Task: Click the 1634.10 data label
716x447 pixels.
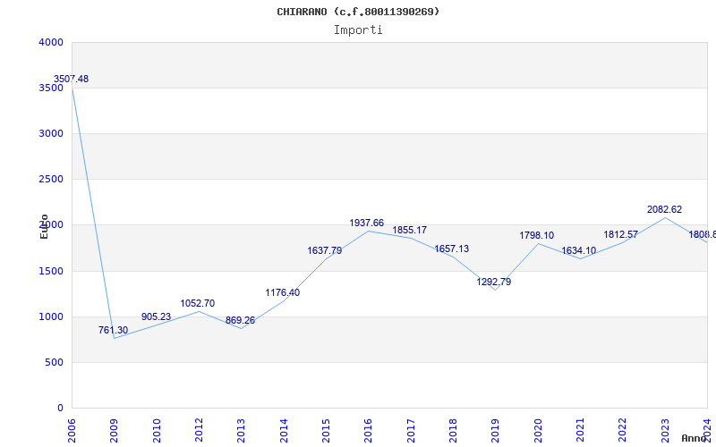Action: [x=578, y=251]
